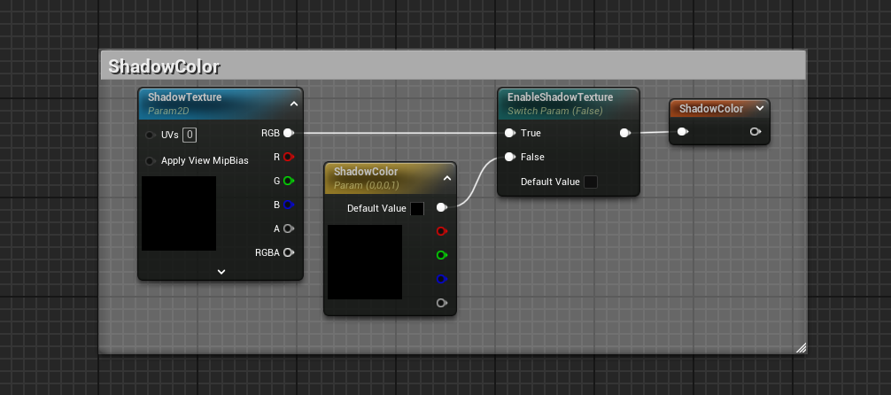Viewport: 891px width, 395px height.
Task: Click the output pin of EnableShadowTexture switch
Action: (625, 133)
